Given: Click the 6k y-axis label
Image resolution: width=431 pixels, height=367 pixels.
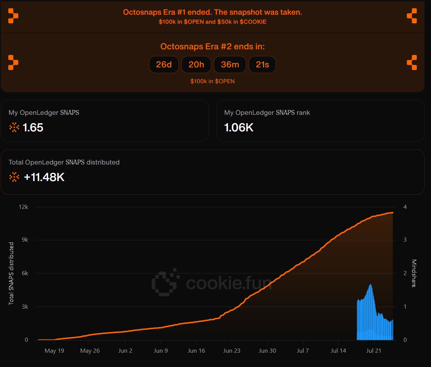Looking at the screenshot, I should click(x=25, y=273).
